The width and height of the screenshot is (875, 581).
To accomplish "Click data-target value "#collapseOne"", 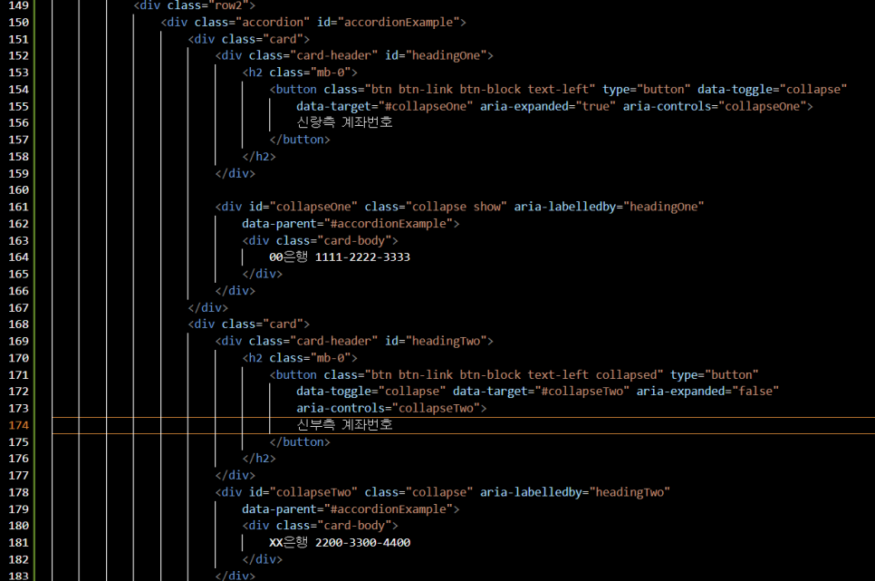I will [426, 106].
